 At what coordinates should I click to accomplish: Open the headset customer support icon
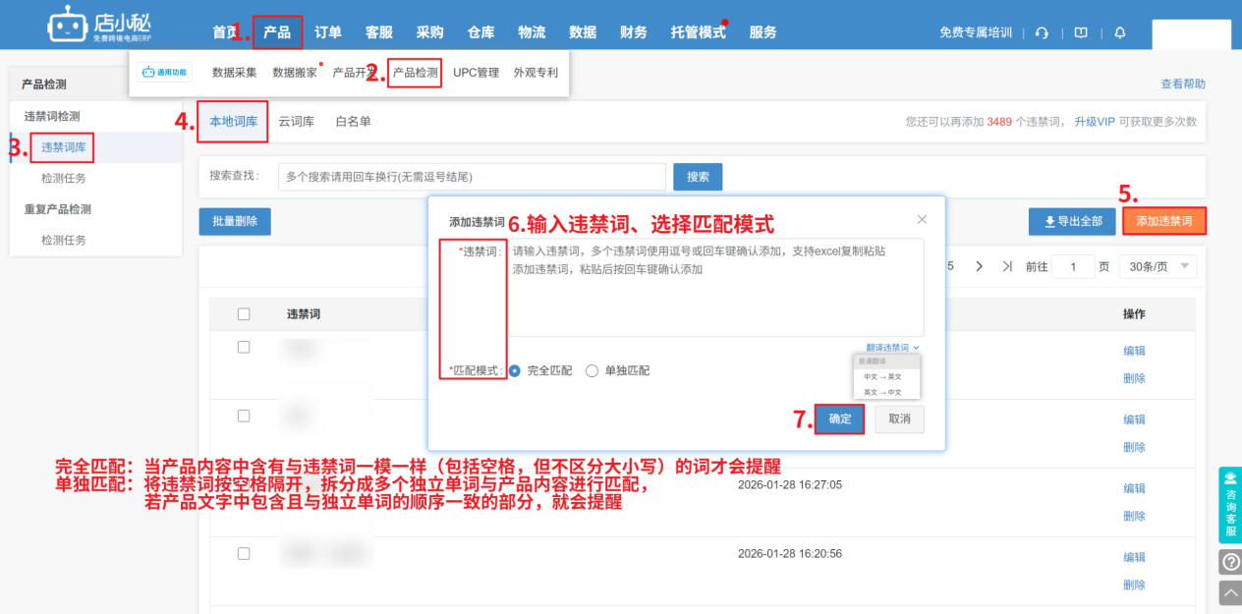click(1042, 32)
